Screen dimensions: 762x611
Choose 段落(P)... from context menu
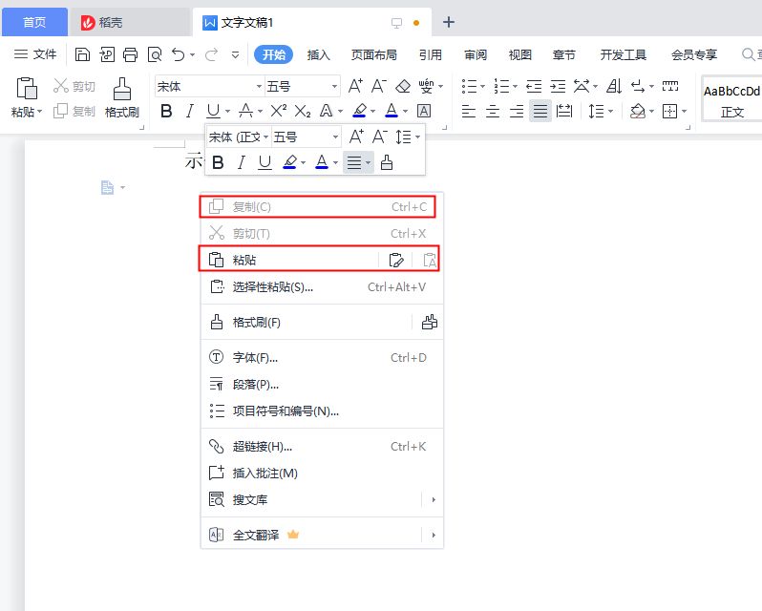pyautogui.click(x=322, y=384)
